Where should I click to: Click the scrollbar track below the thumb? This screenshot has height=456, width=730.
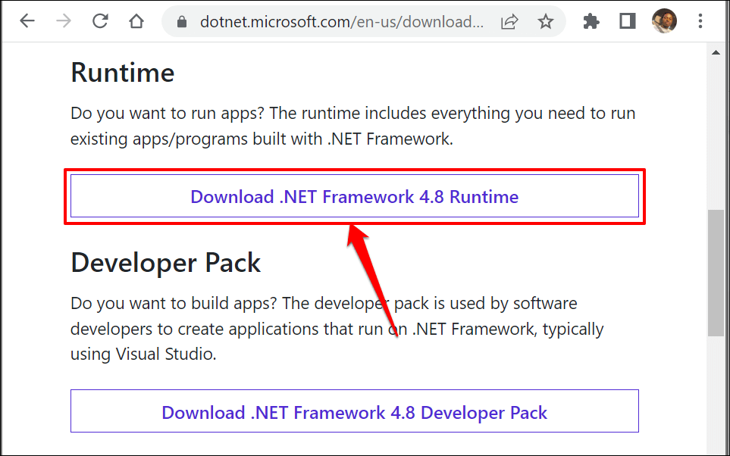pos(716,394)
